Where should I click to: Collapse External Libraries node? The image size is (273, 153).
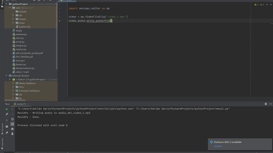(6, 76)
